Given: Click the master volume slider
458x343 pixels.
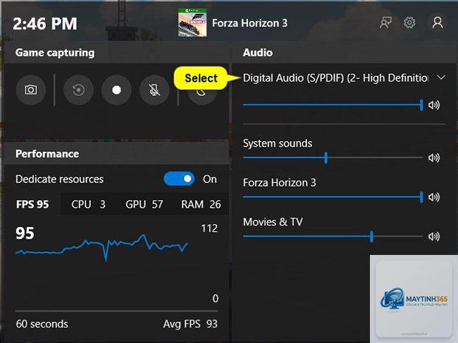Looking at the screenshot, I should coord(333,105).
